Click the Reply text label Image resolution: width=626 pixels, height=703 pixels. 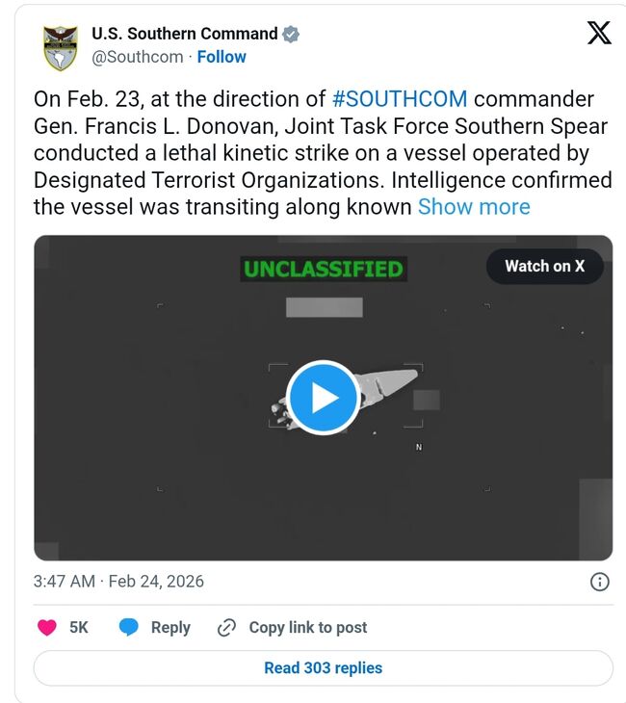tap(170, 627)
